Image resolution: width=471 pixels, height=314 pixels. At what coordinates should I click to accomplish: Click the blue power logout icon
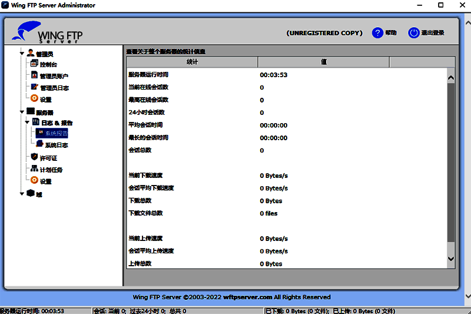414,33
